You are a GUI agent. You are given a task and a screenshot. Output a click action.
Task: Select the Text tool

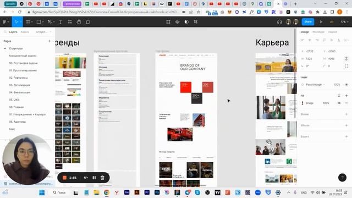point(61,22)
